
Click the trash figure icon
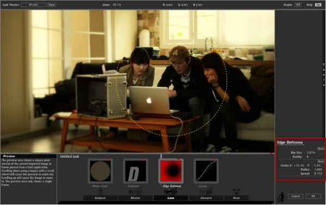pos(281,197)
